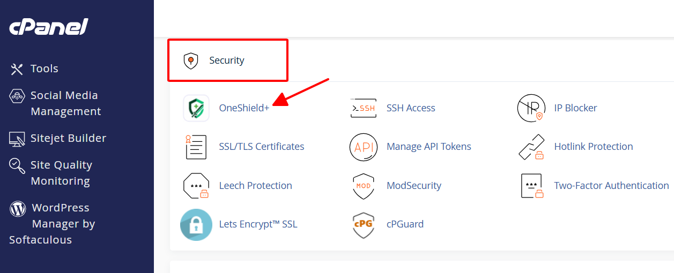Viewport: 674px width, 273px height.
Task: Follow the SSL/TLS Certificates text link
Action: point(262,147)
